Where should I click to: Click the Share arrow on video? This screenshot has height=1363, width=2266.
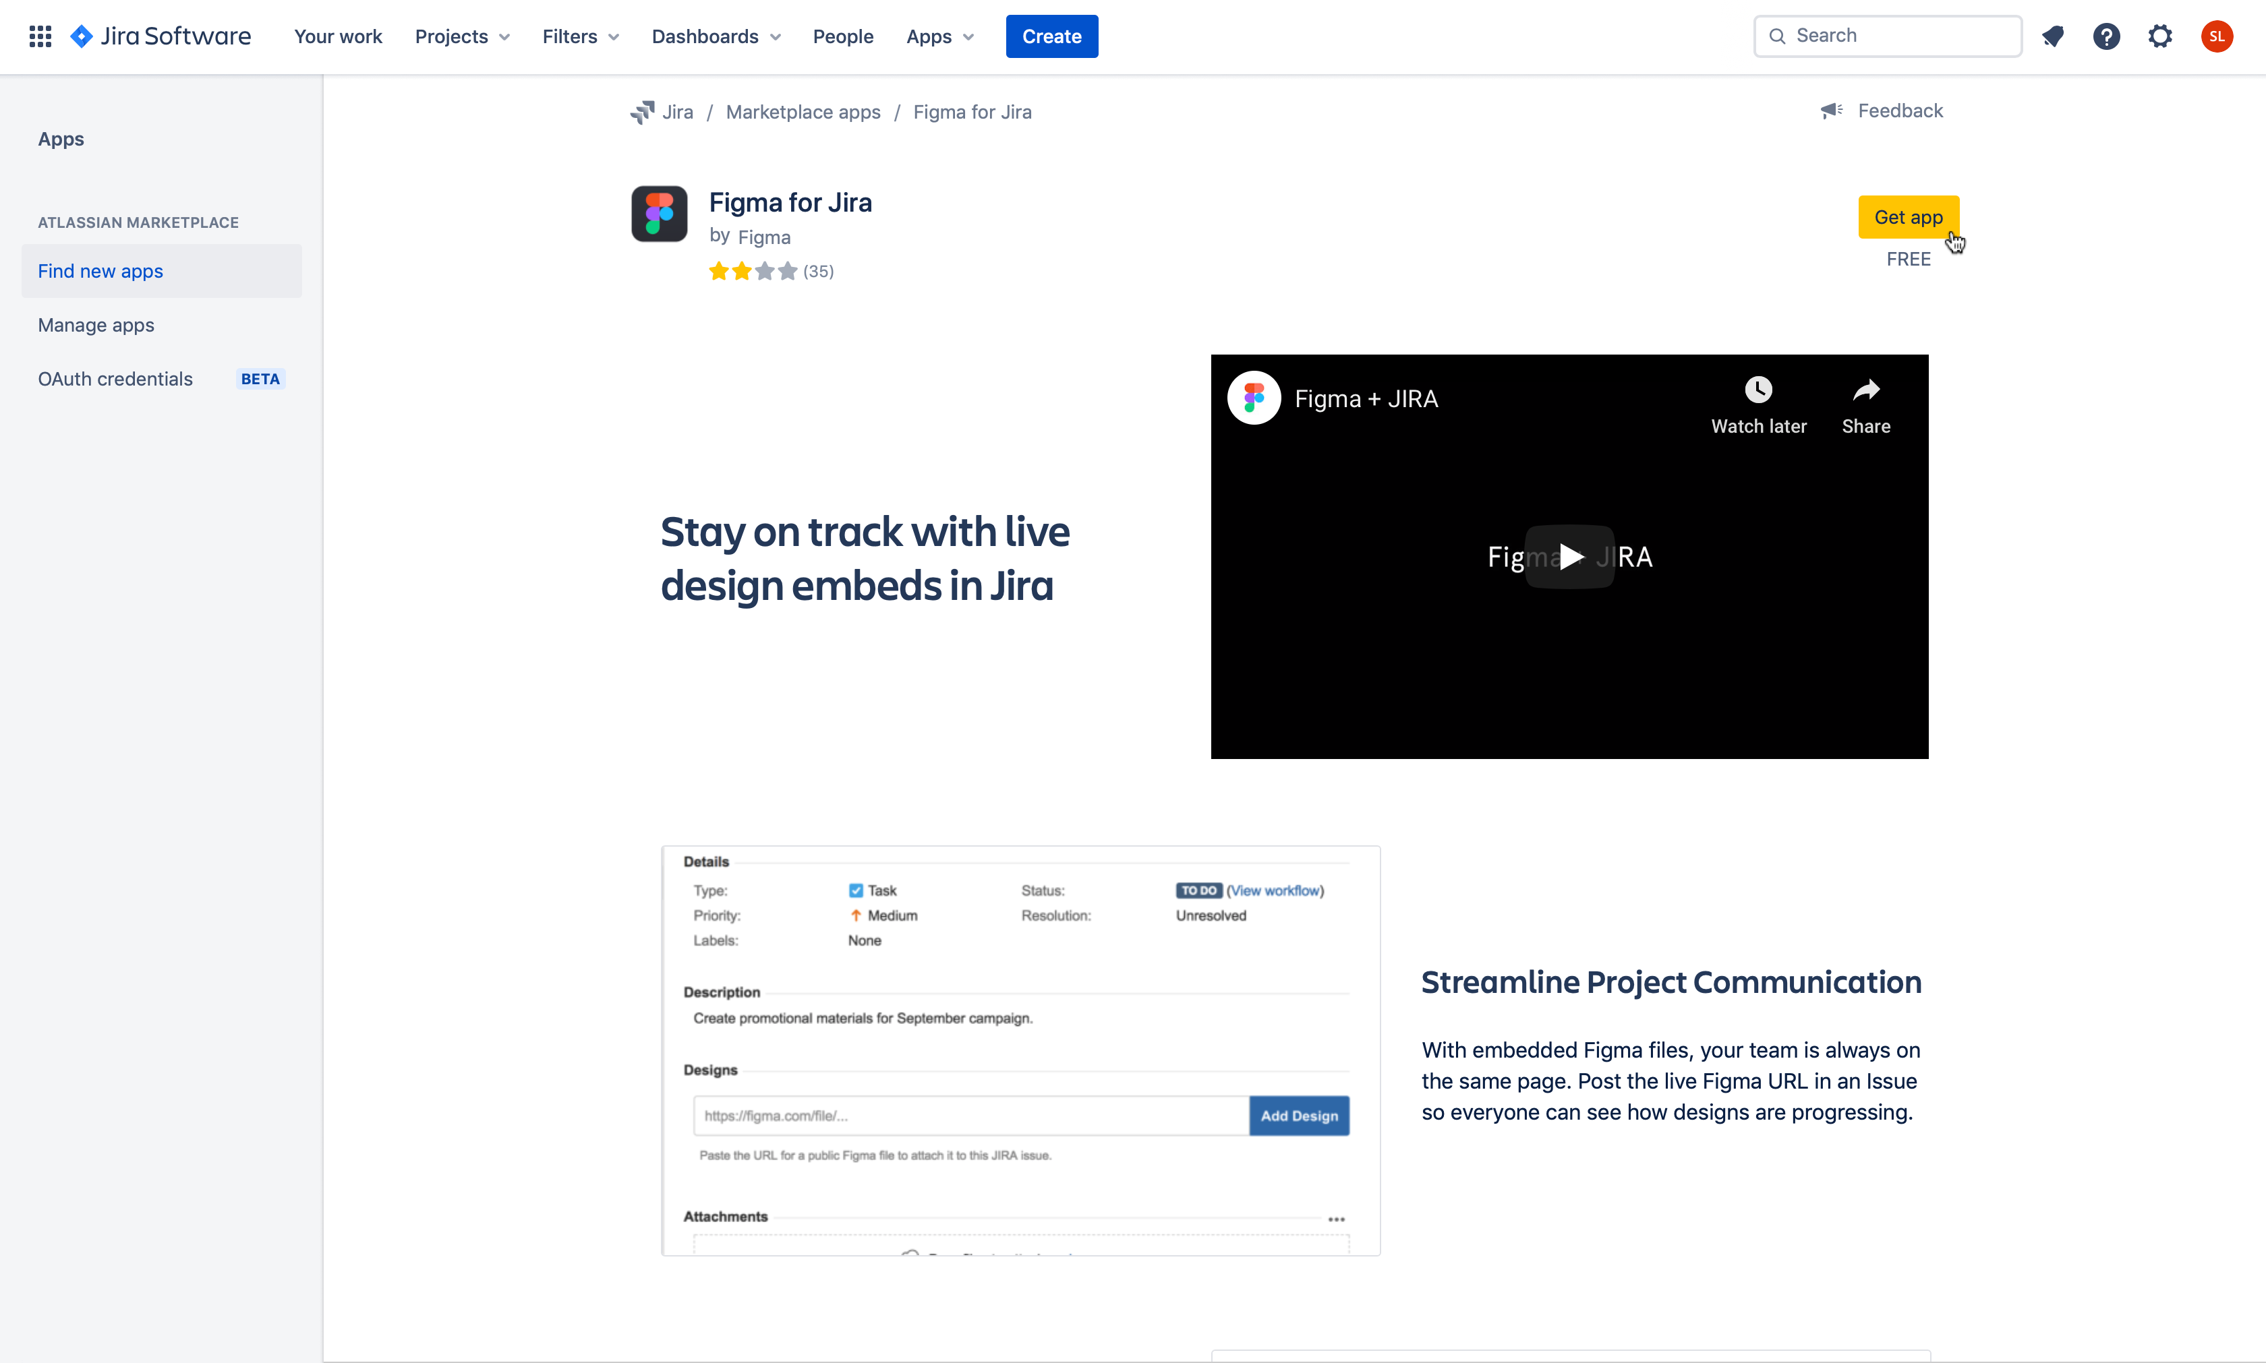[1866, 390]
